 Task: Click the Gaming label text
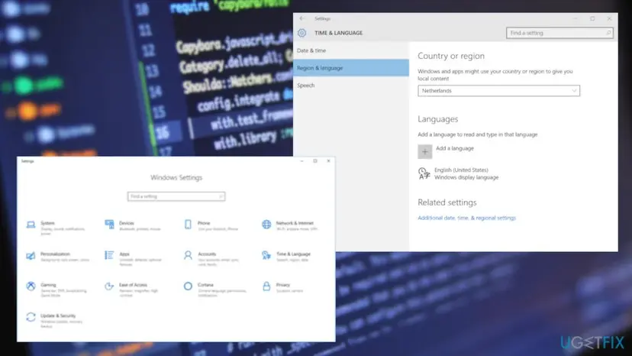48,285
